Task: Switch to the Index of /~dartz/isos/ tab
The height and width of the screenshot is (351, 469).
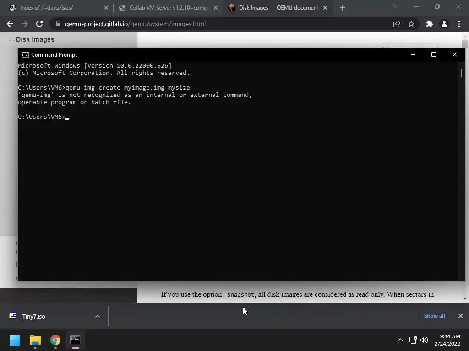Action: [x=59, y=8]
